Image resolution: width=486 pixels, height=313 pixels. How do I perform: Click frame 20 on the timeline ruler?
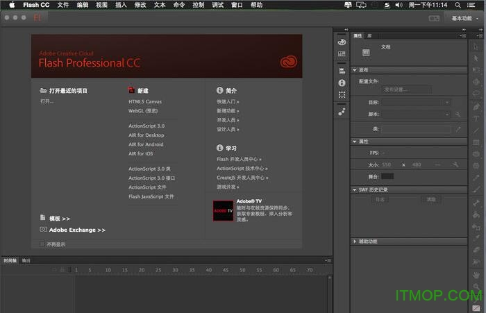[142, 270]
